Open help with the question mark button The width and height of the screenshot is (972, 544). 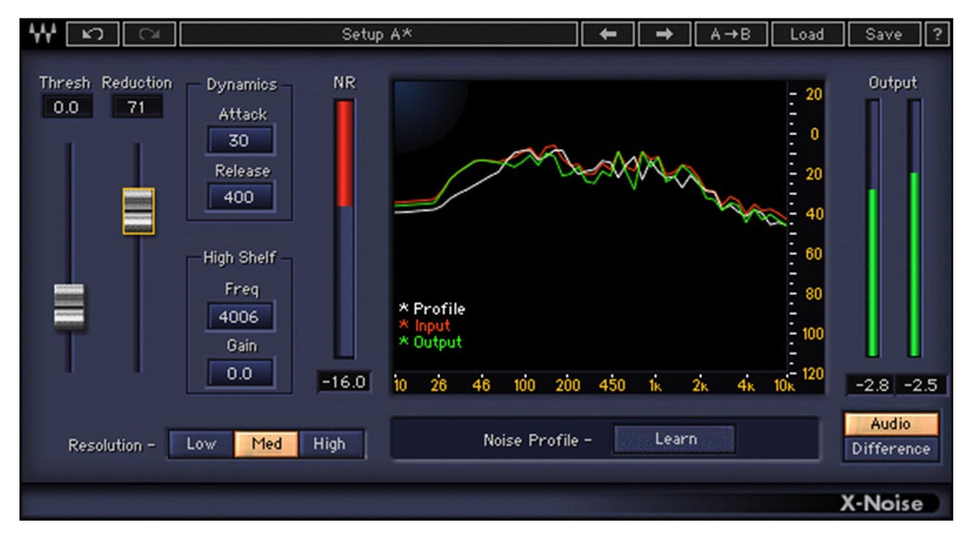coord(938,34)
